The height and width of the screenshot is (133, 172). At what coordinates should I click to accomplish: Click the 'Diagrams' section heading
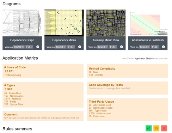[12, 4]
